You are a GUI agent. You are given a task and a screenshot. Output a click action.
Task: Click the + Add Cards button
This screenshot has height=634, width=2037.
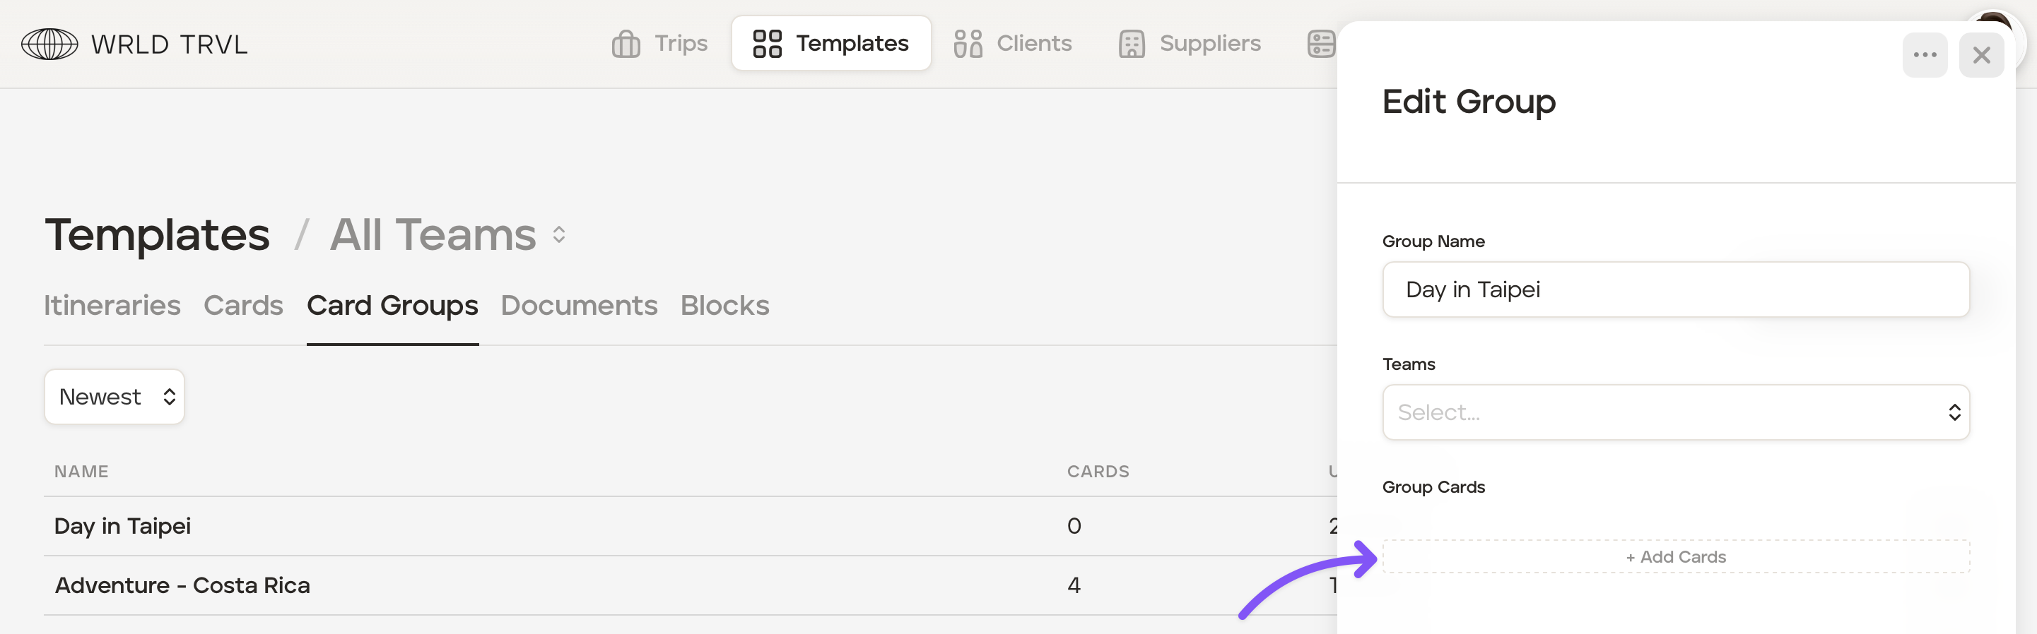(1675, 556)
